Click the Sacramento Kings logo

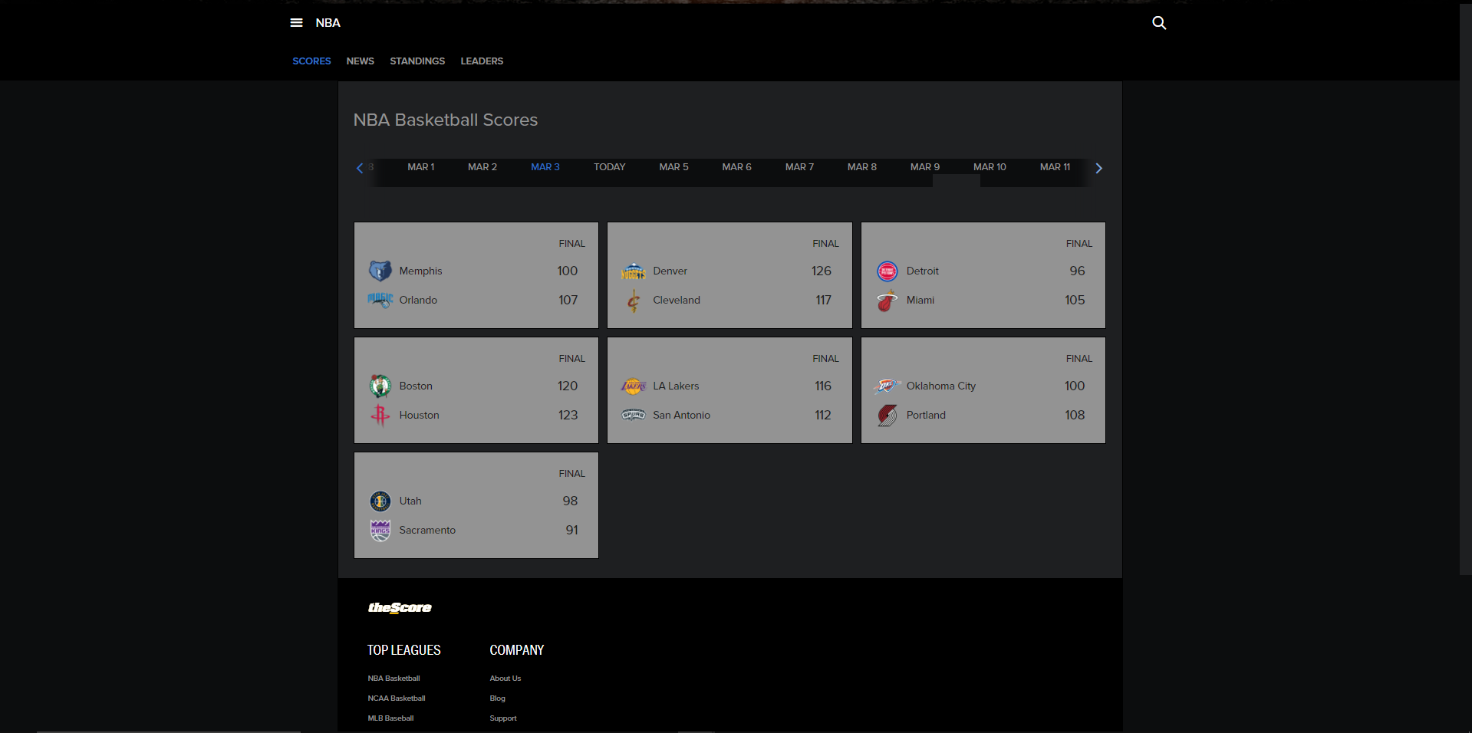pos(380,531)
